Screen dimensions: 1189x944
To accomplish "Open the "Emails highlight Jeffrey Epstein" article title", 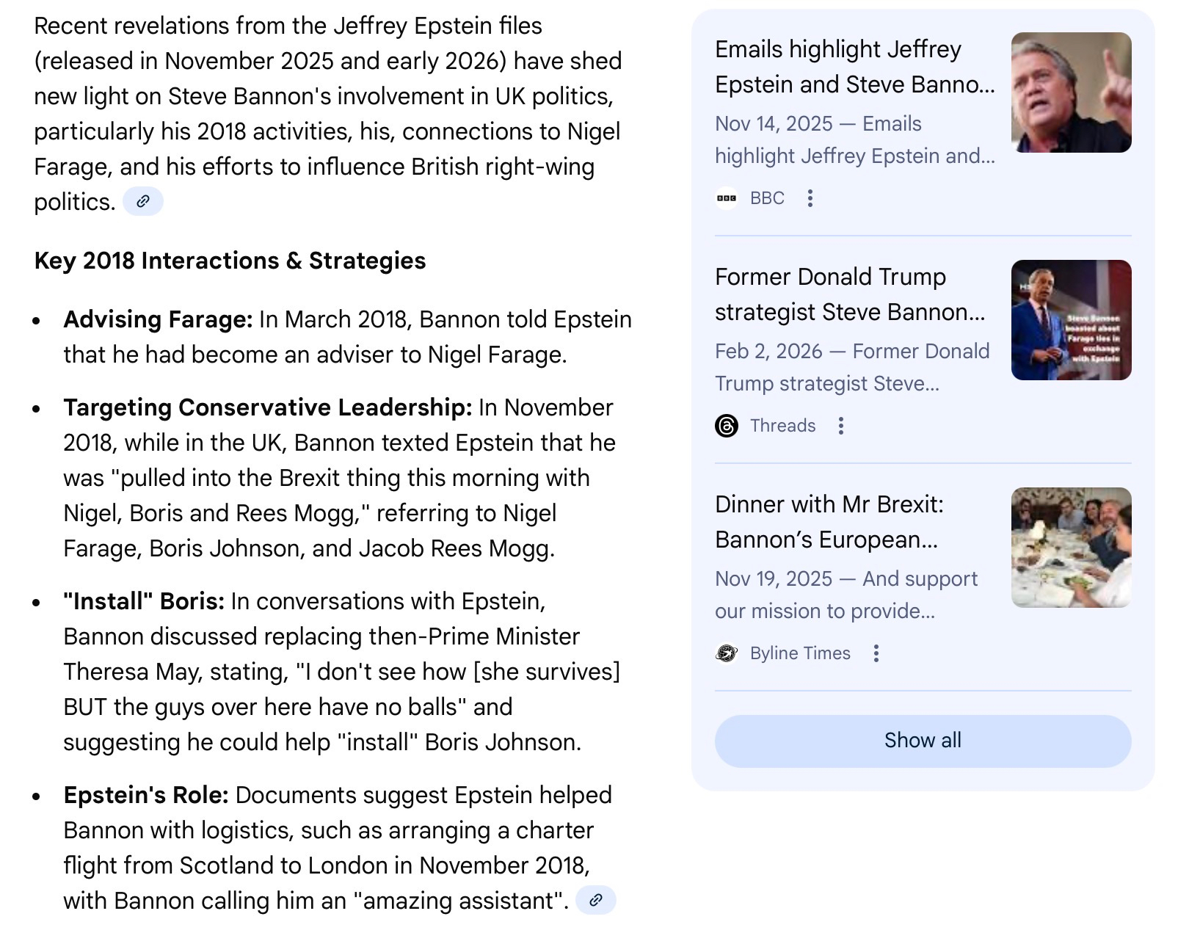I will click(854, 67).
